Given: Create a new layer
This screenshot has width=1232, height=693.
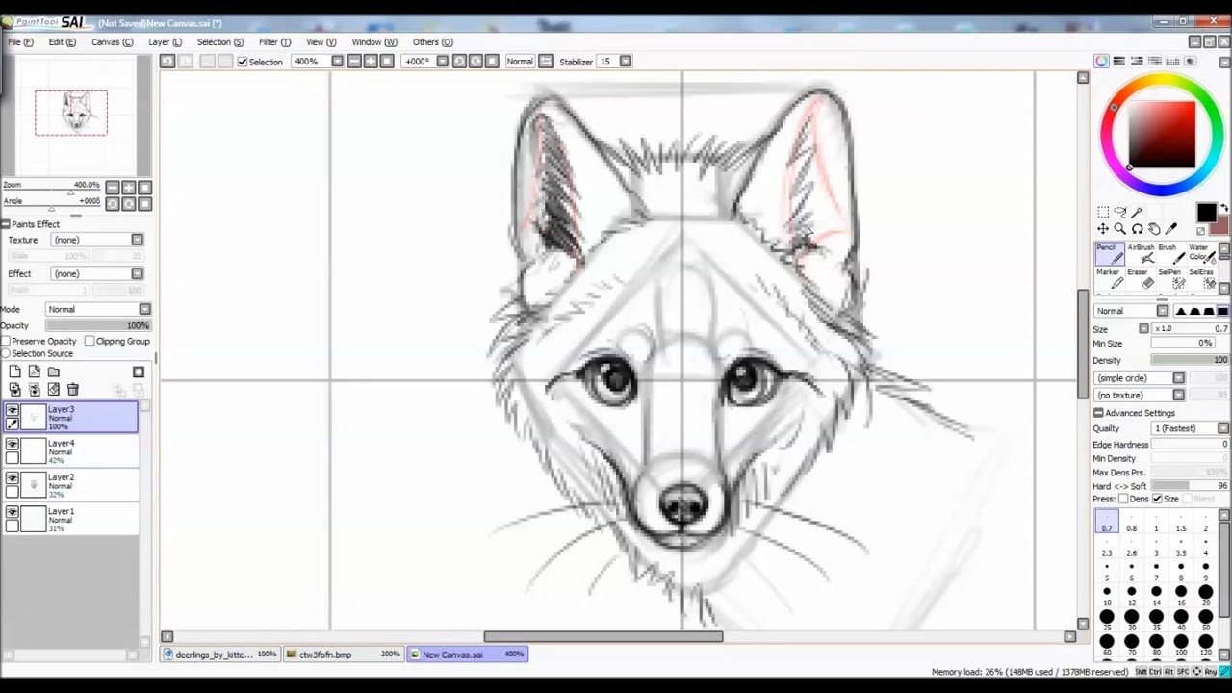Looking at the screenshot, I should 14,372.
